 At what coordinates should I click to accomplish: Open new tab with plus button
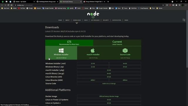click(x=108, y=2)
